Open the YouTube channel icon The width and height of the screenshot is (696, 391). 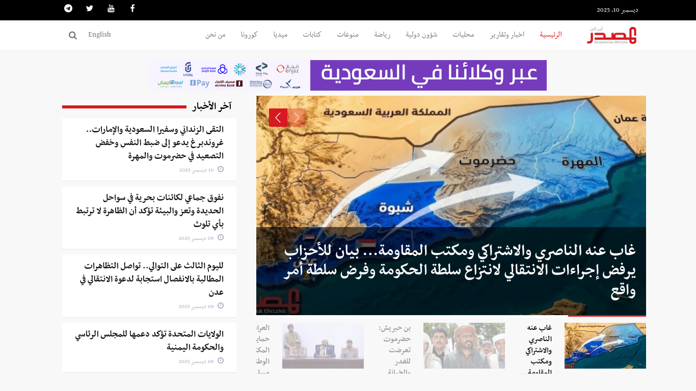coord(111,8)
